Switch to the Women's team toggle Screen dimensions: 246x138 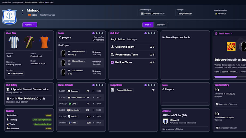click(161, 25)
